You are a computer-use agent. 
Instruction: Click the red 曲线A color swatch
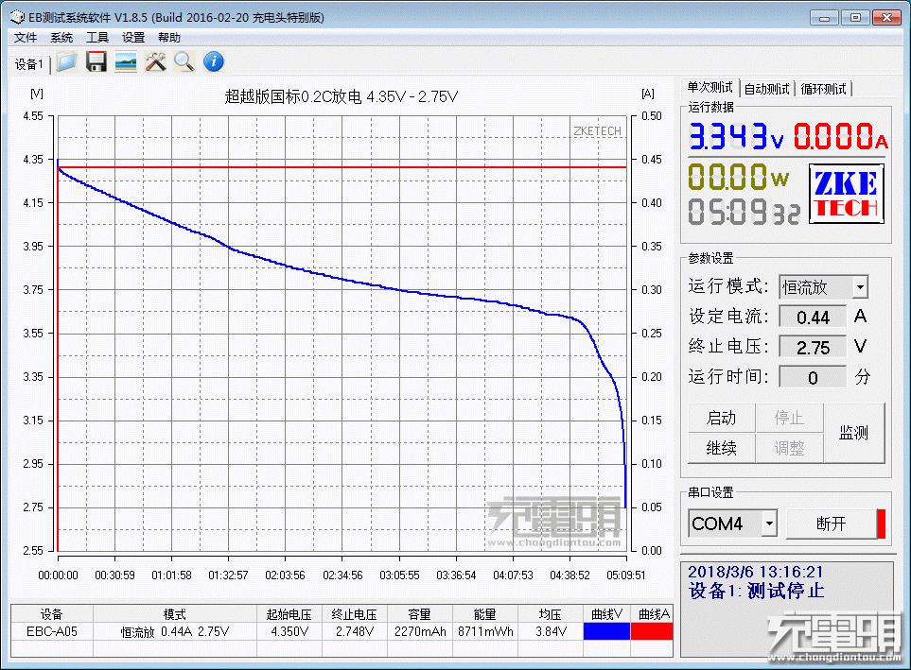pyautogui.click(x=651, y=631)
